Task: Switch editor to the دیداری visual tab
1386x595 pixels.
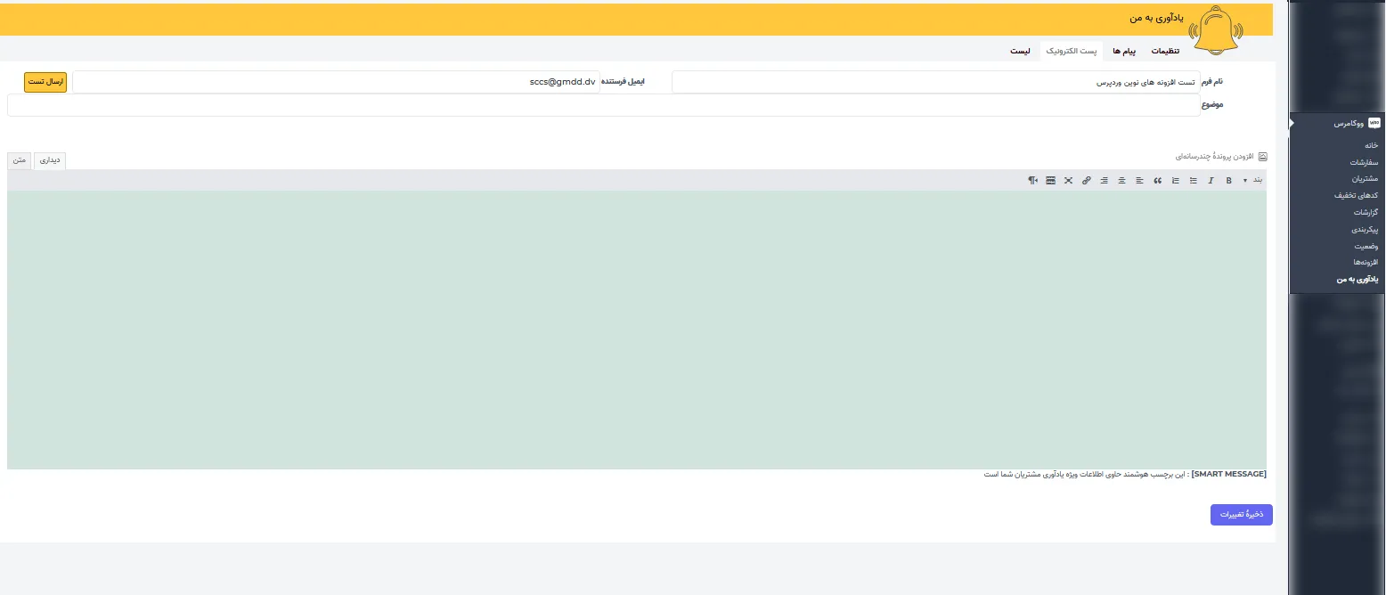Action: pos(51,160)
